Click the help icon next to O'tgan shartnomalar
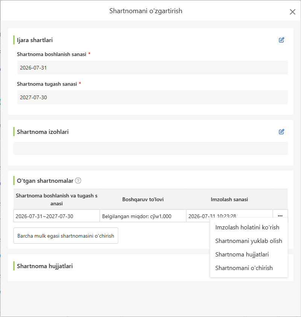Viewport: 301px width, 317px height. [78, 180]
